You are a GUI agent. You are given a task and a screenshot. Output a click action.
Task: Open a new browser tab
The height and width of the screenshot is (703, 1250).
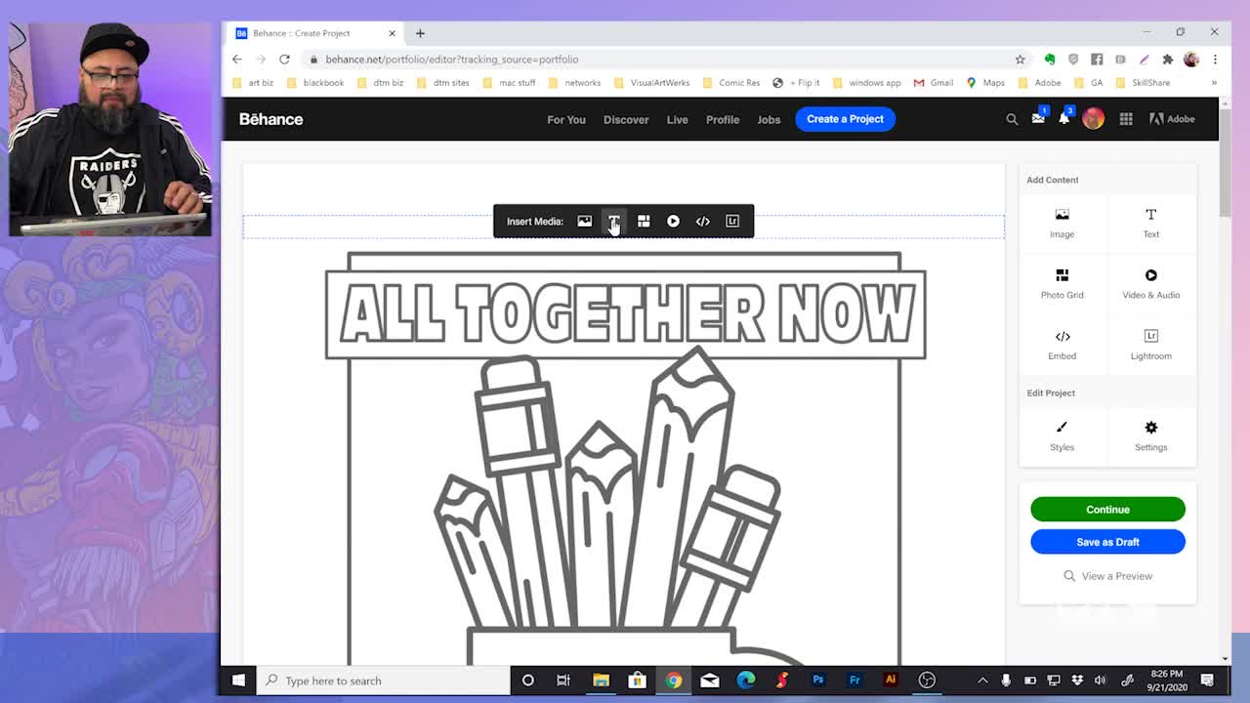(x=420, y=33)
